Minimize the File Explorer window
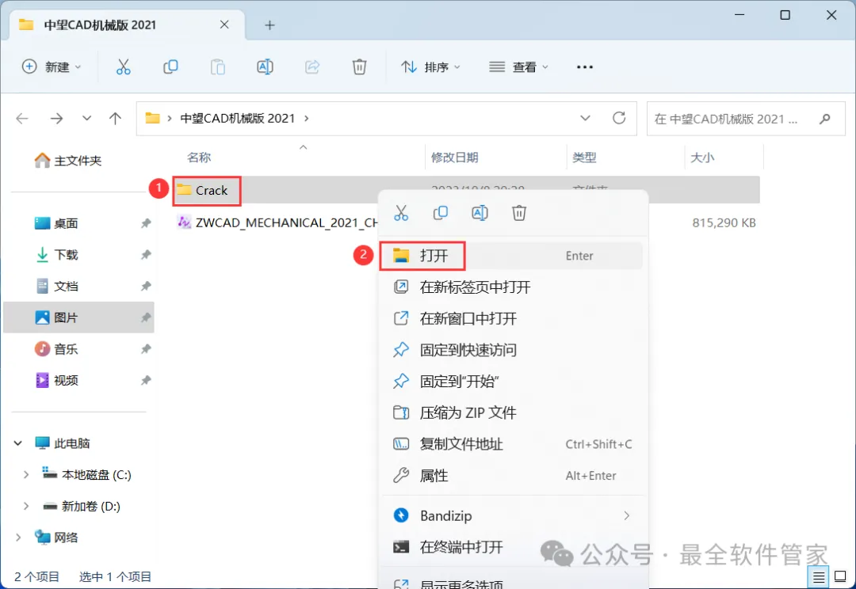Screen dimensions: 856x589 (x=739, y=15)
